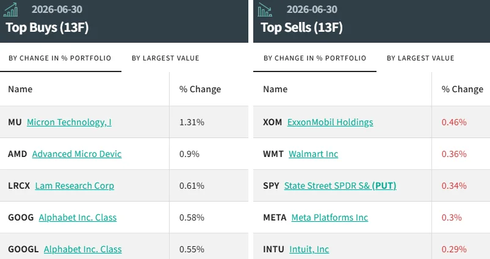The width and height of the screenshot is (490, 259).
Task: Open the Micron Technology link
Action: click(69, 122)
